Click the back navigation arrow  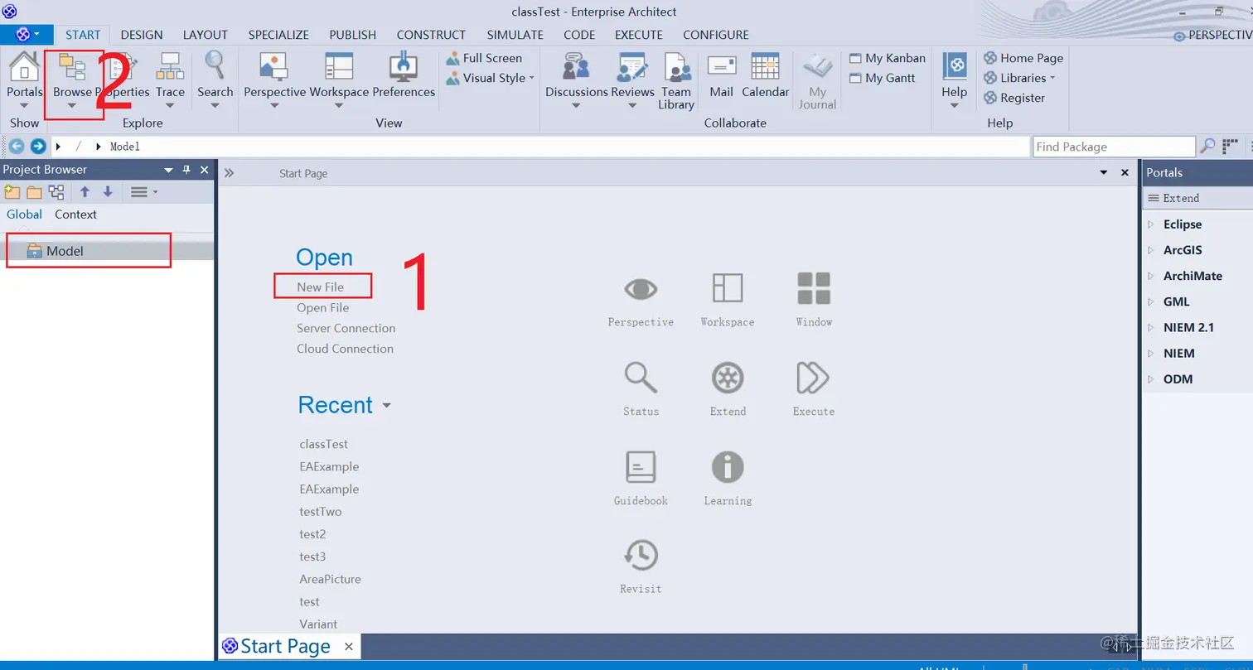[16, 147]
